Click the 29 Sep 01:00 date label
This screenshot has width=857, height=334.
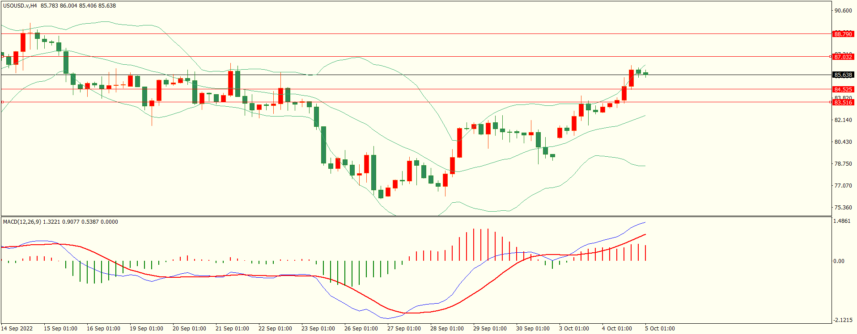(490, 329)
